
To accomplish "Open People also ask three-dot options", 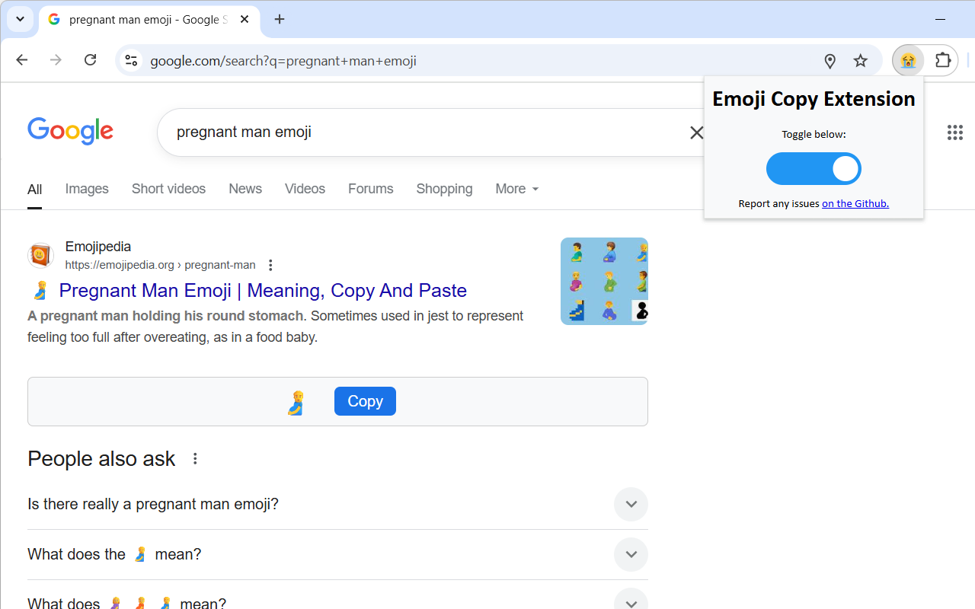I will point(195,458).
